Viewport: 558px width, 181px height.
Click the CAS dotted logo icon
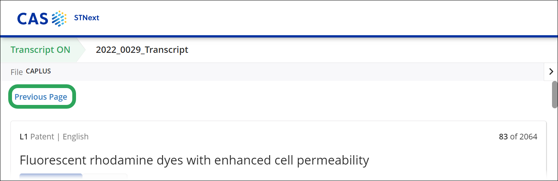click(59, 18)
